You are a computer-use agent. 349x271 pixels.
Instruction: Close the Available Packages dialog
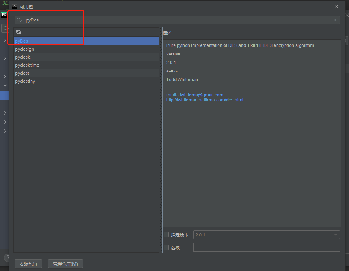(x=337, y=7)
